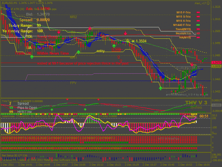This screenshot has width=222, height=167.
Task: Click the Alert_v17 expert label
Action: (200, 3)
